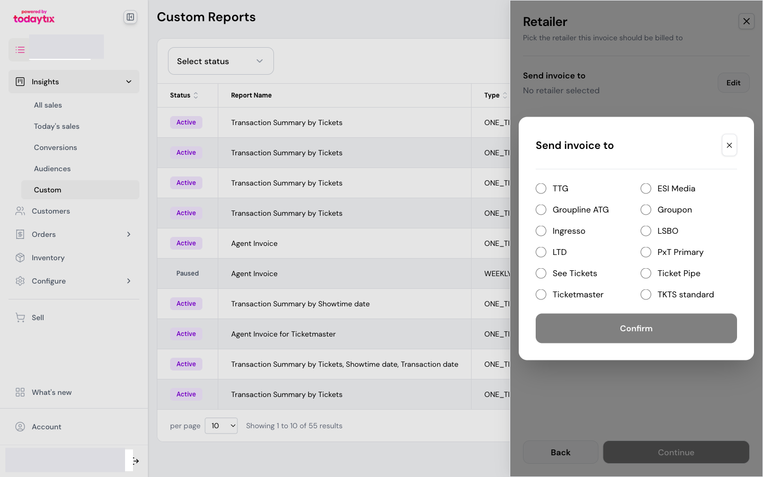
Task: Click the Back button
Action: (560, 452)
